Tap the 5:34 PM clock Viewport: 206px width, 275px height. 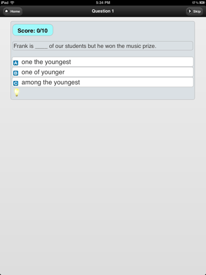coord(103,3)
